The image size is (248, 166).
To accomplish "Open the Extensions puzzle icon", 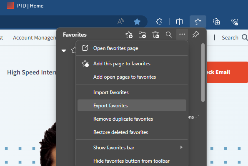I will tap(159, 22).
